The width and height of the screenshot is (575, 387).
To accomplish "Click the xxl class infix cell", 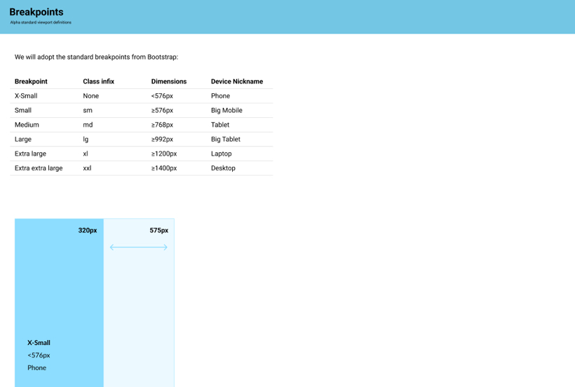I will [x=87, y=168].
